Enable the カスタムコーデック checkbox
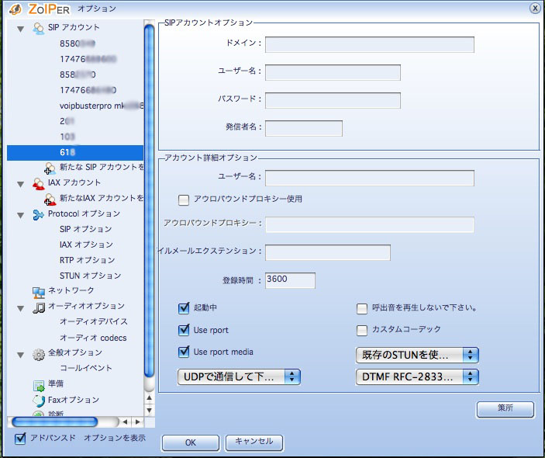545x458 pixels. (x=362, y=330)
